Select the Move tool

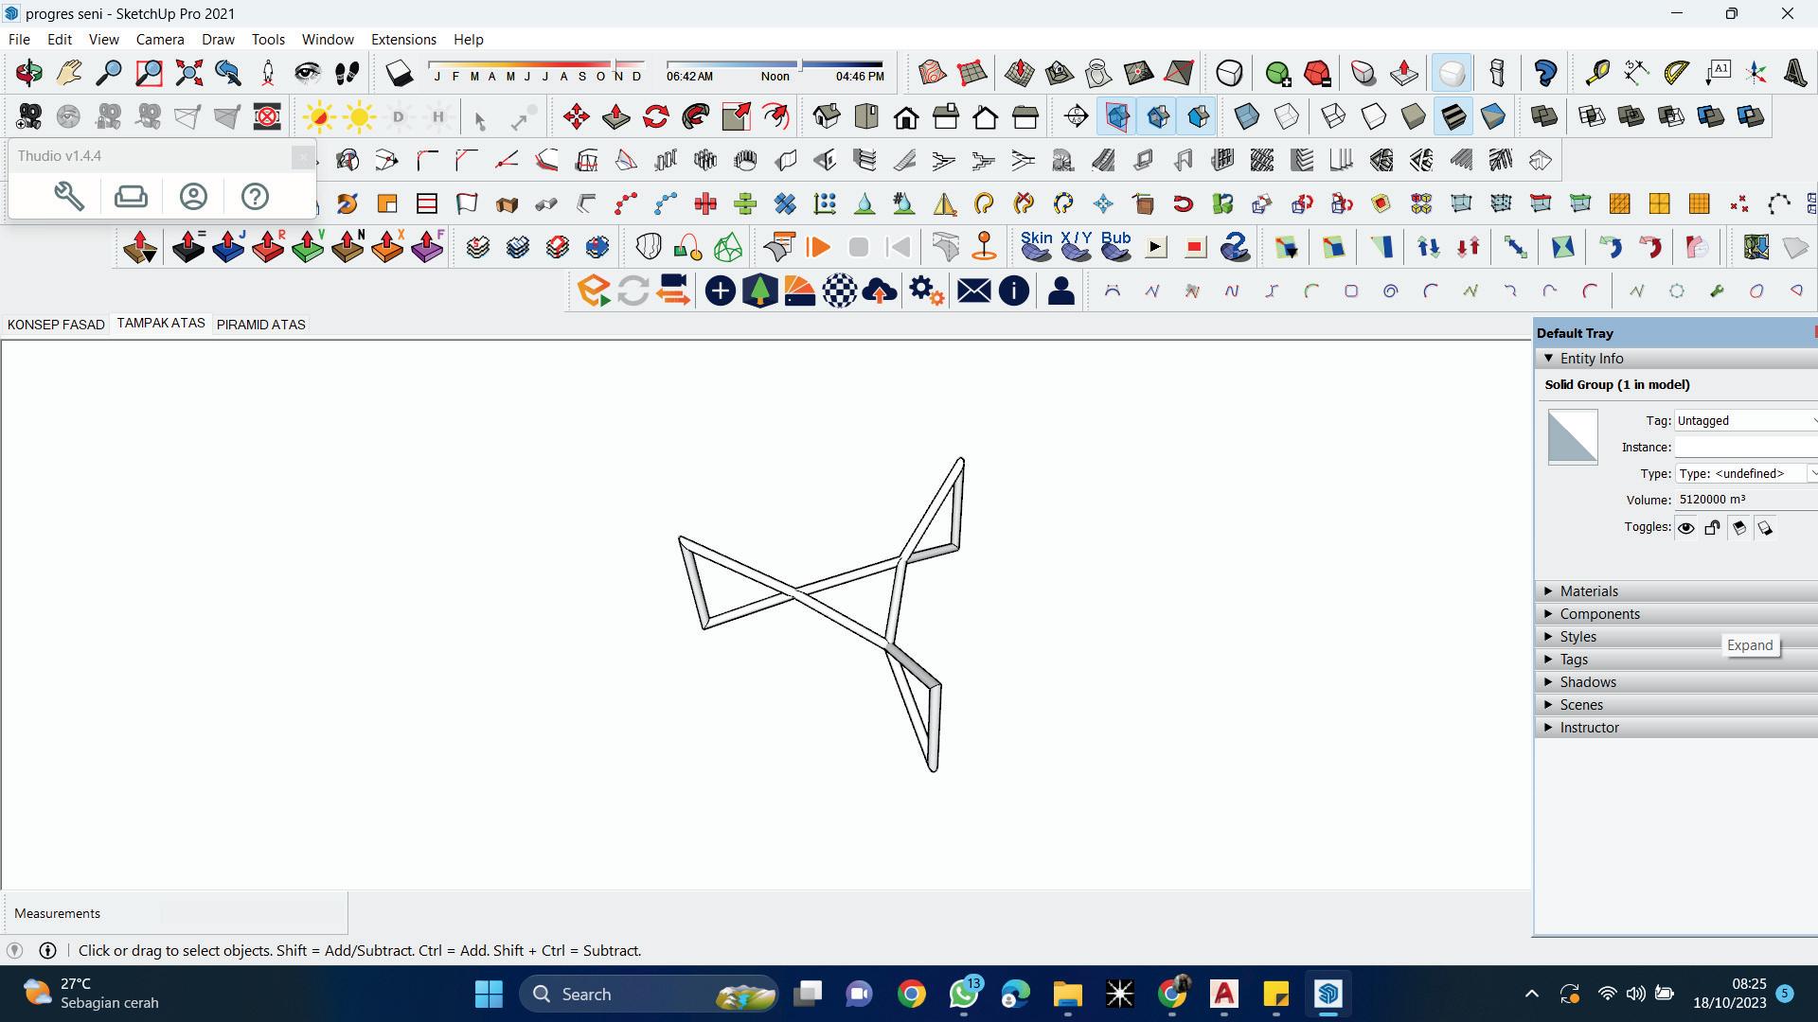576,116
